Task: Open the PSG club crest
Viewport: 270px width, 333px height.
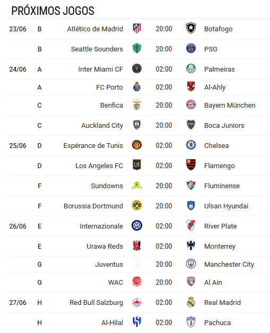Action: coord(191,49)
